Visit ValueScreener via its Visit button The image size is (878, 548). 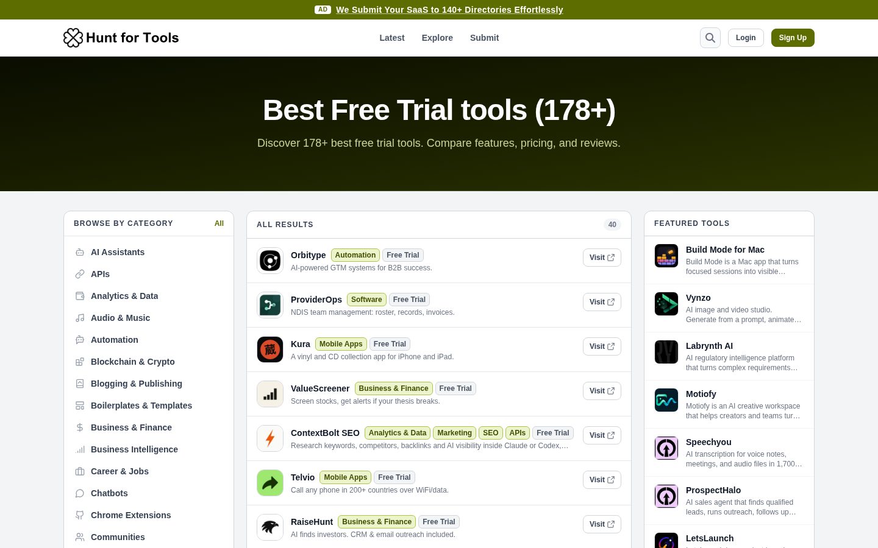(x=602, y=391)
